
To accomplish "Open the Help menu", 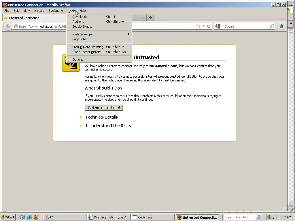I will [83, 11].
